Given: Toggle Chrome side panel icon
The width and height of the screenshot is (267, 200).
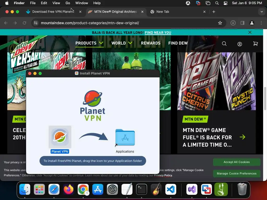Looking at the screenshot, I should coord(242,23).
